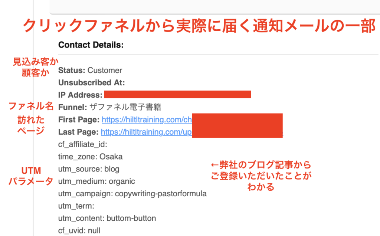This screenshot has height=236, width=380.
Task: Click the cf_affiliate_id line
Action: click(x=83, y=144)
